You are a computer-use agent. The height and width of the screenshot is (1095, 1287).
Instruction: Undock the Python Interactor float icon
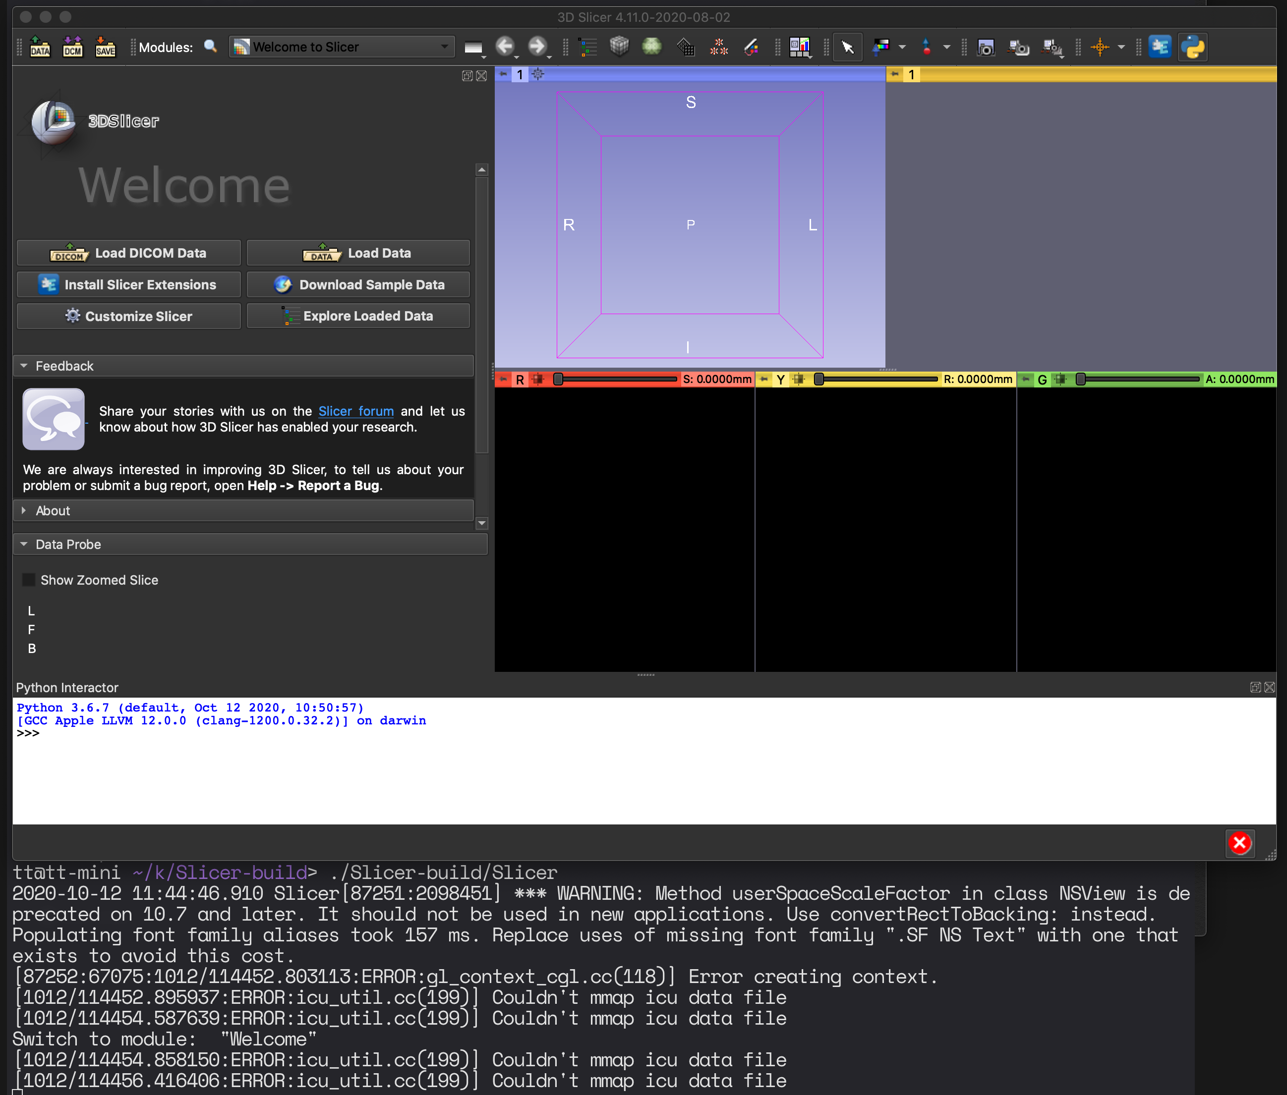click(x=1255, y=687)
